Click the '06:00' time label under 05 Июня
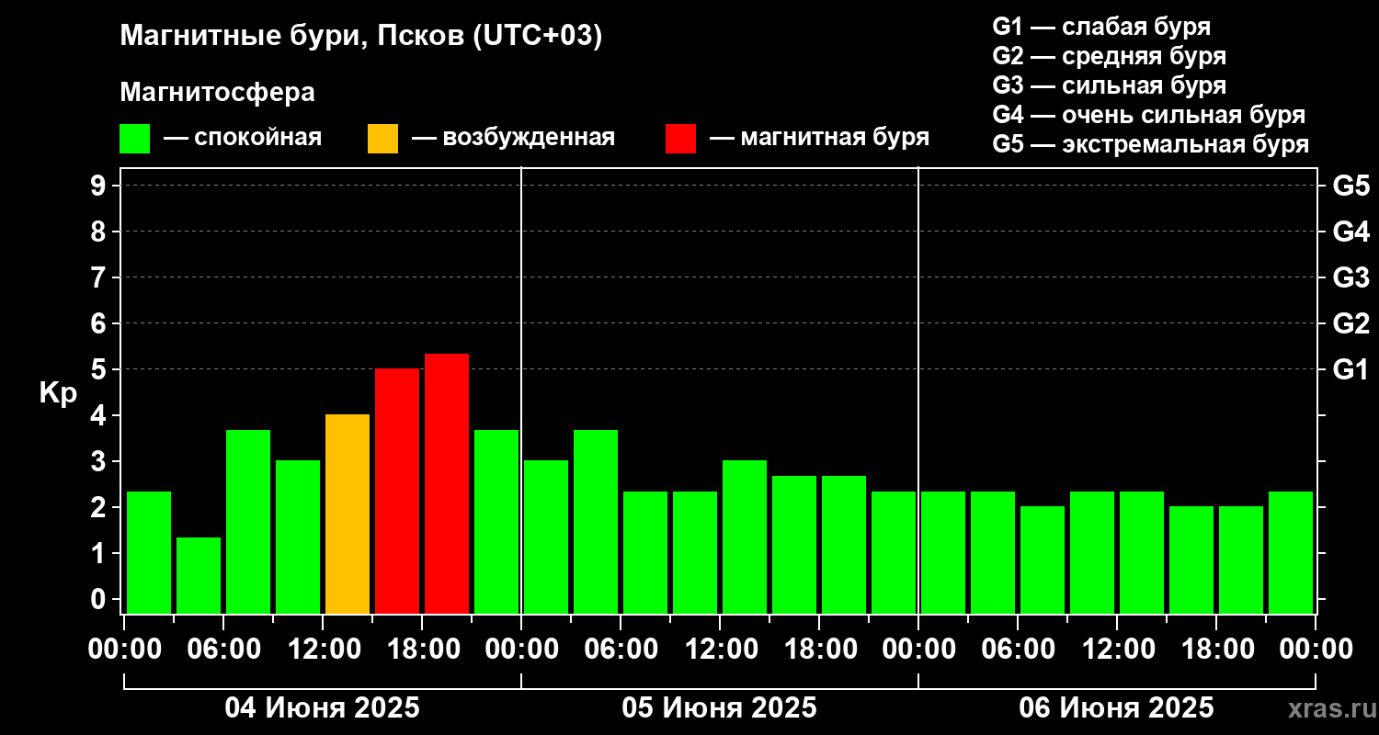Screen dimensions: 1379x735 point(621,650)
